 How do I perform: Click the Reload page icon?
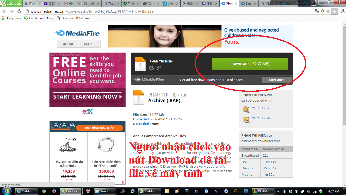coord(19,11)
